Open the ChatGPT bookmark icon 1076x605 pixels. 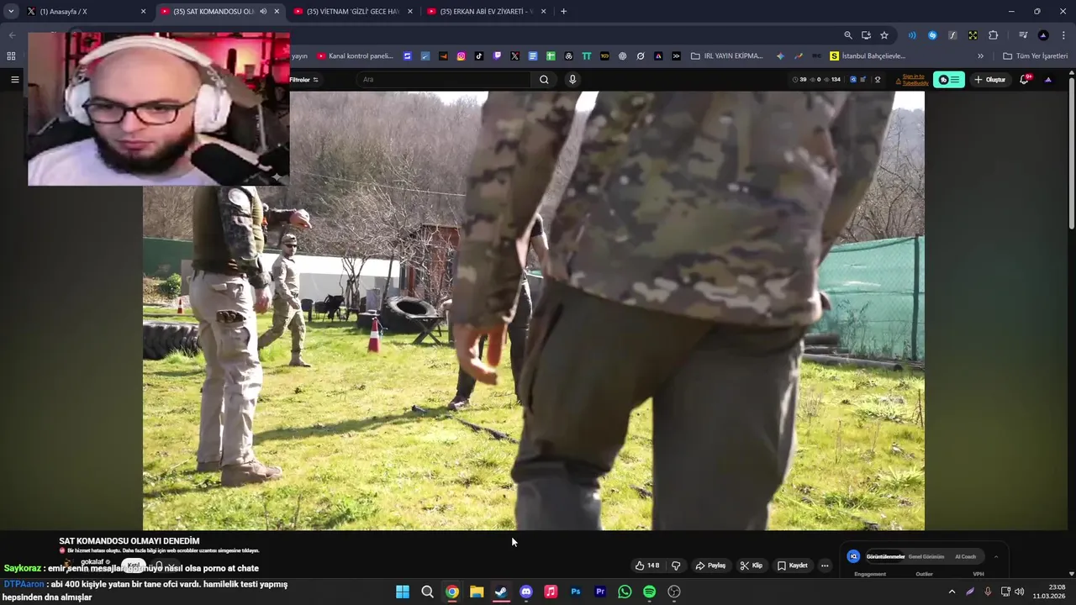[623, 56]
